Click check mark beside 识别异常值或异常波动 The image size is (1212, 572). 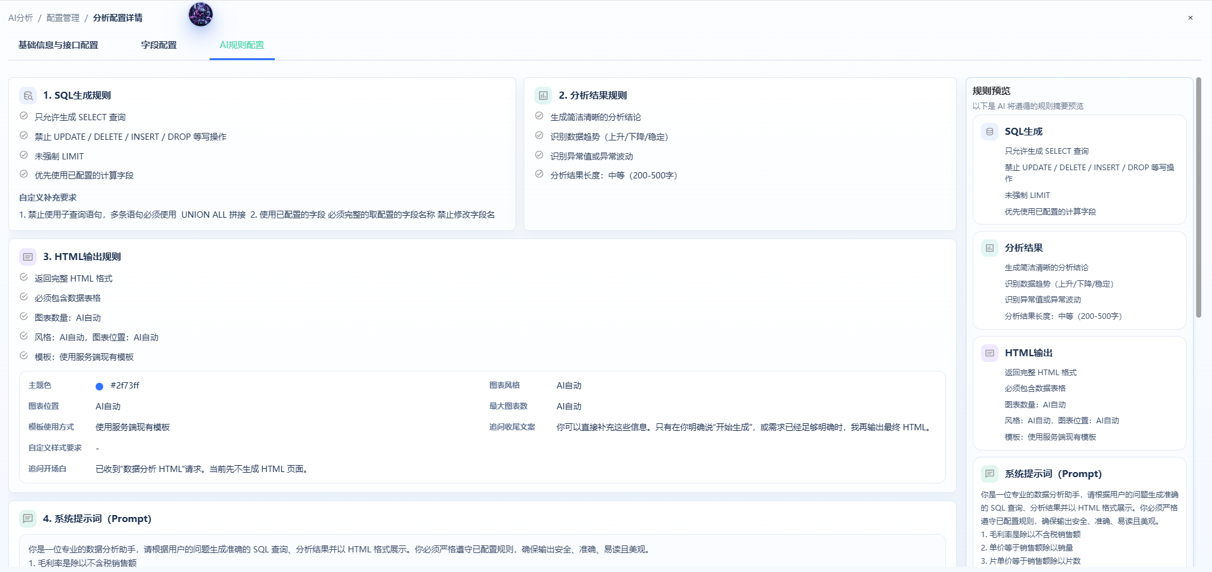tap(540, 156)
